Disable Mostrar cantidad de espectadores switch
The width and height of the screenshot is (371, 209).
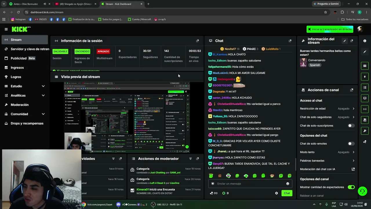[x=351, y=187]
